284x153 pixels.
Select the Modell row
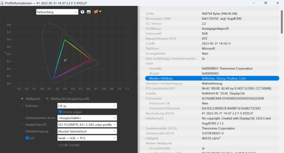click(212, 74)
